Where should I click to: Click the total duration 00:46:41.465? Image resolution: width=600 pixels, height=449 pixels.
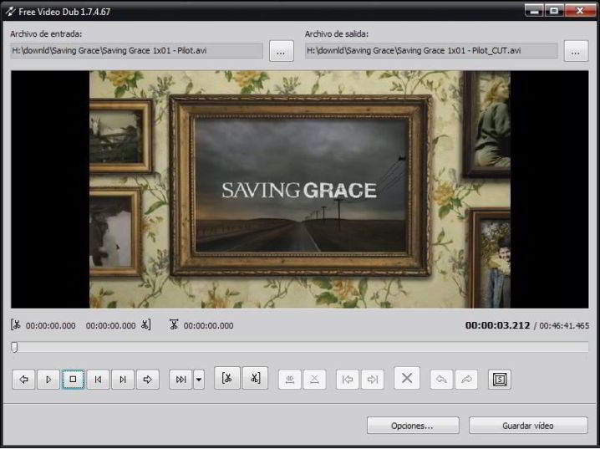(x=564, y=326)
